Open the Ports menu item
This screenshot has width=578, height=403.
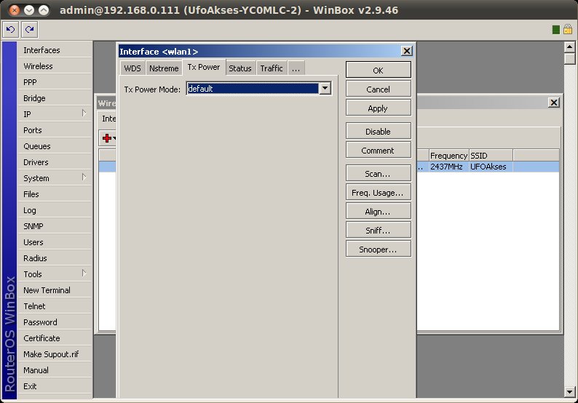55,130
